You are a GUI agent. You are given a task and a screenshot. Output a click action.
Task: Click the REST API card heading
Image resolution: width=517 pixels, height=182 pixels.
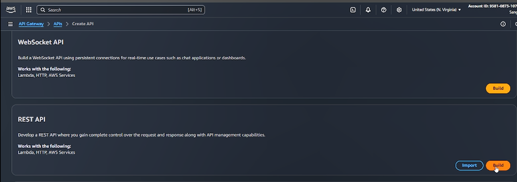click(x=32, y=119)
